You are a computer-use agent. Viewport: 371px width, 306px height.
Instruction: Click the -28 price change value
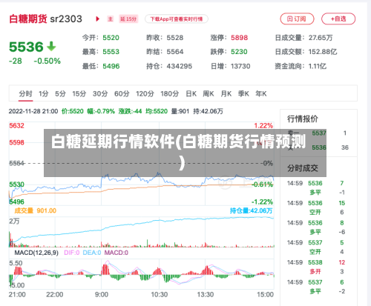pos(16,61)
